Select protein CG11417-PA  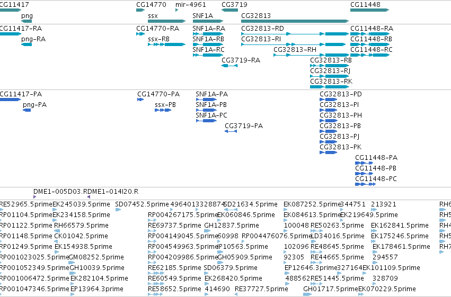pos(11,100)
